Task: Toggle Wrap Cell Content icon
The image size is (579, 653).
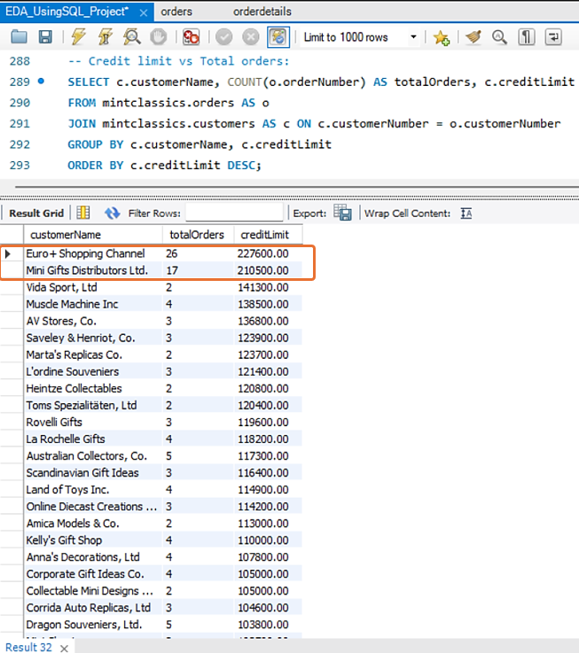Action: click(x=466, y=214)
